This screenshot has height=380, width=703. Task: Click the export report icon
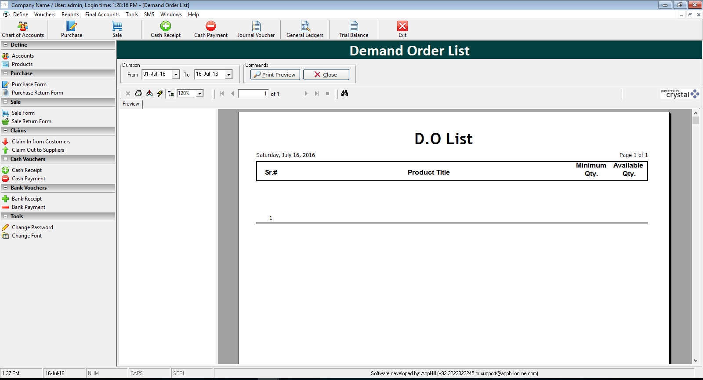pos(149,93)
